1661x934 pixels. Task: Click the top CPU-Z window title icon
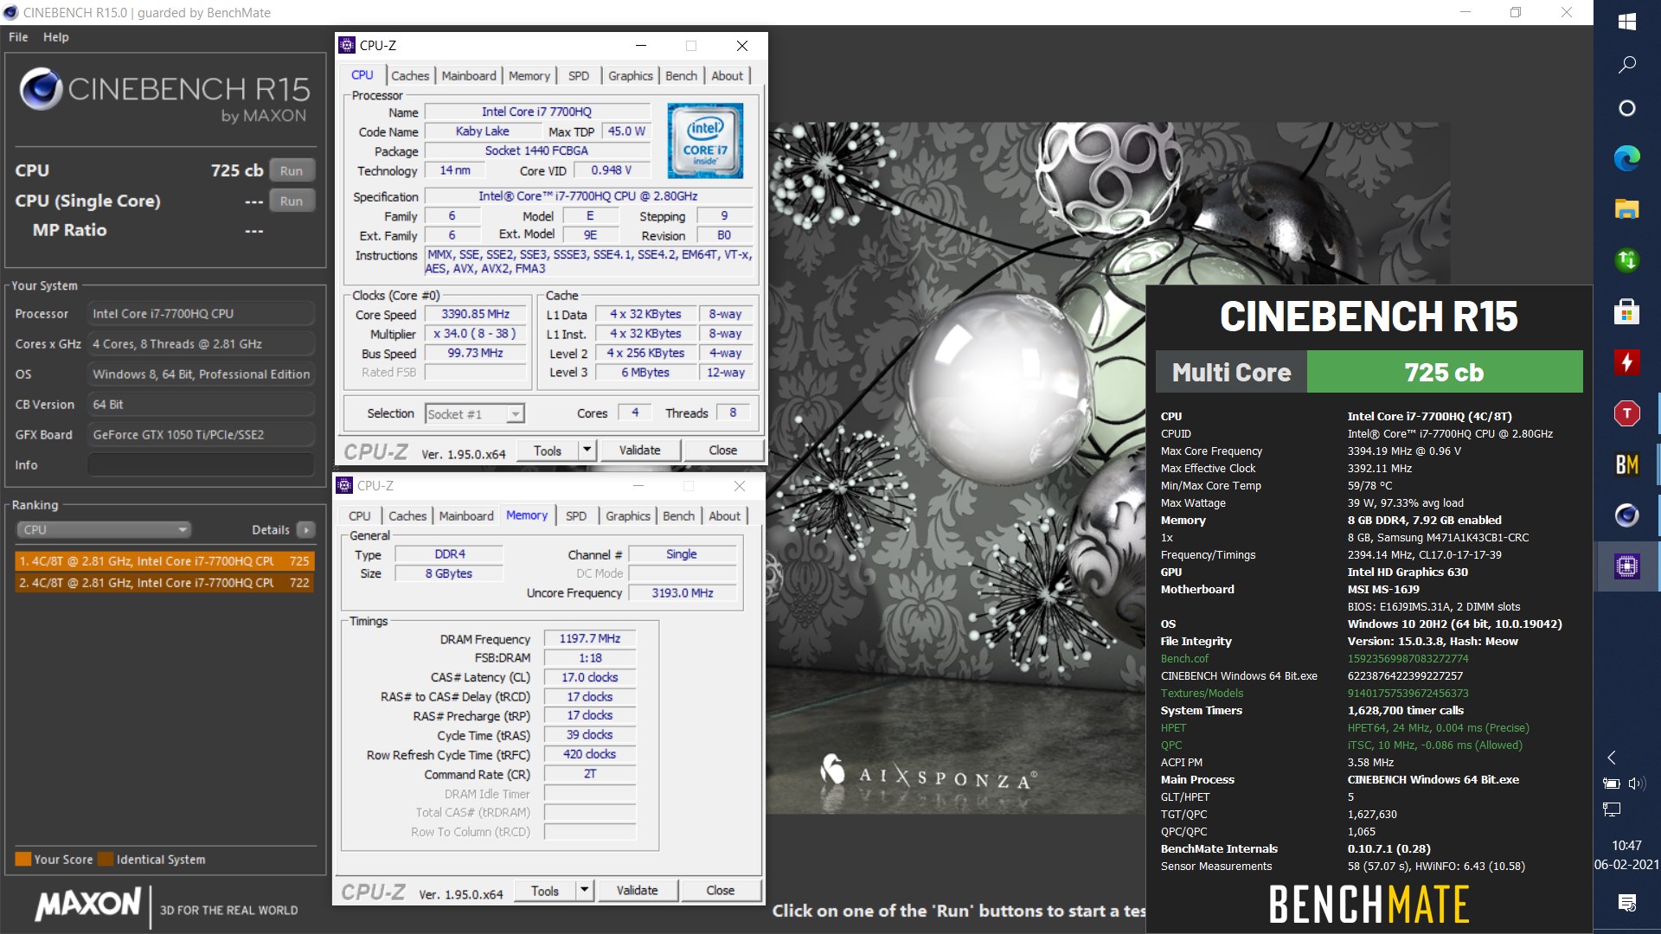point(347,45)
